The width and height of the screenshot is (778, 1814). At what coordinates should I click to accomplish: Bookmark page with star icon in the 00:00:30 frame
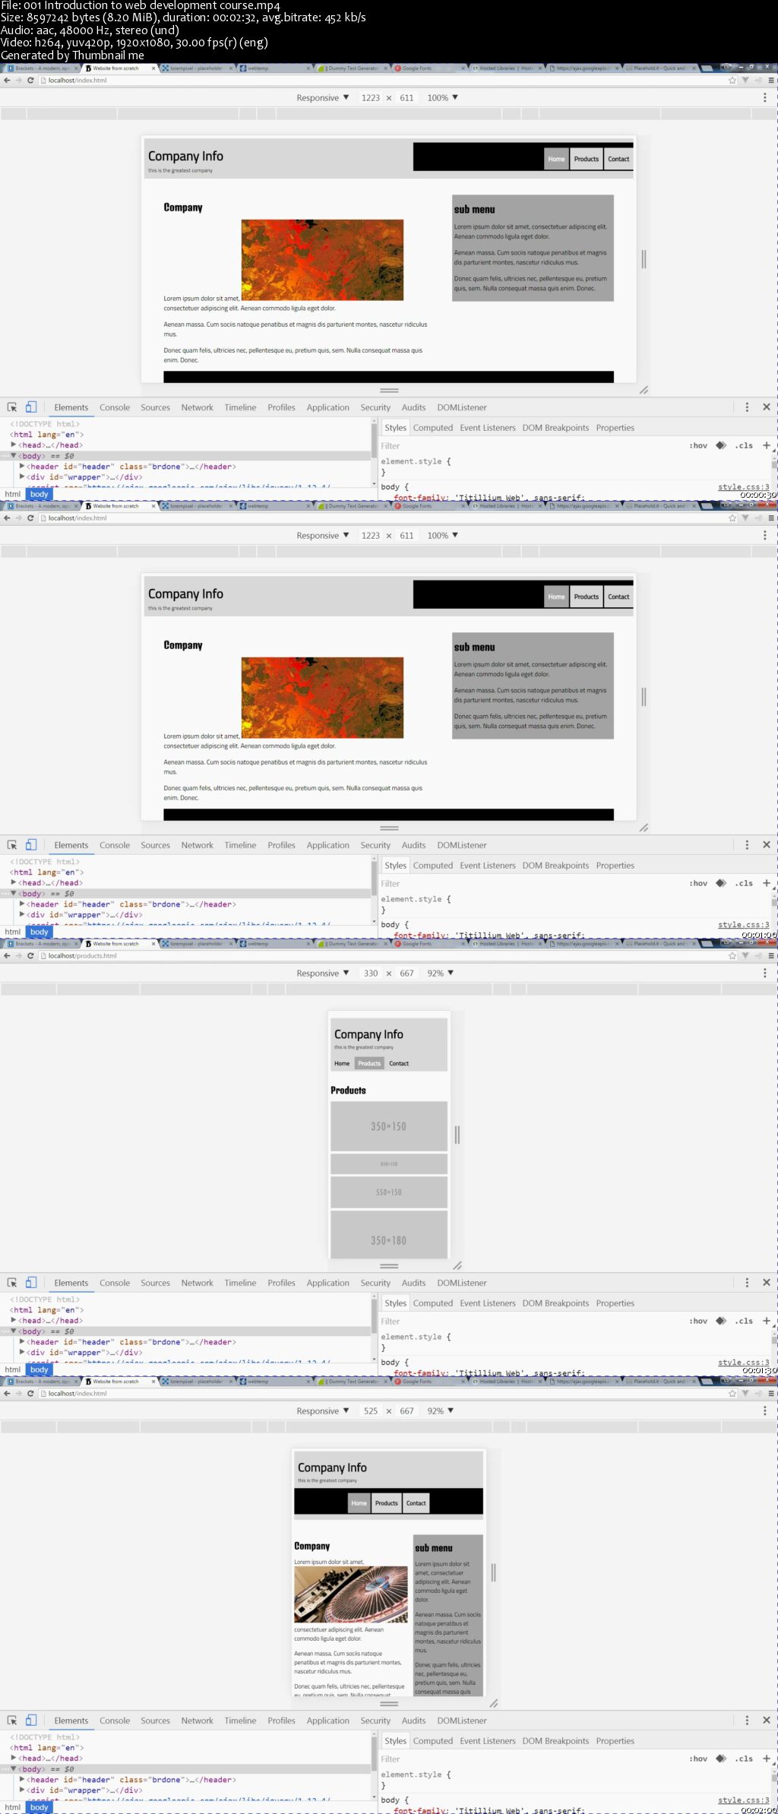pyautogui.click(x=732, y=80)
